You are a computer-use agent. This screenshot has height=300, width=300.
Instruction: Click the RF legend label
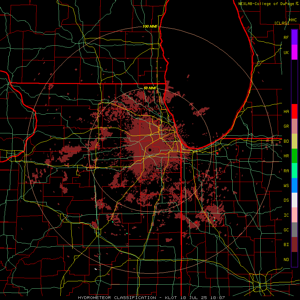(286, 37)
